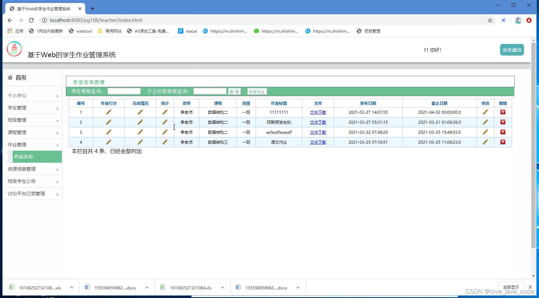Open statistics pencil for row 2

point(165,122)
